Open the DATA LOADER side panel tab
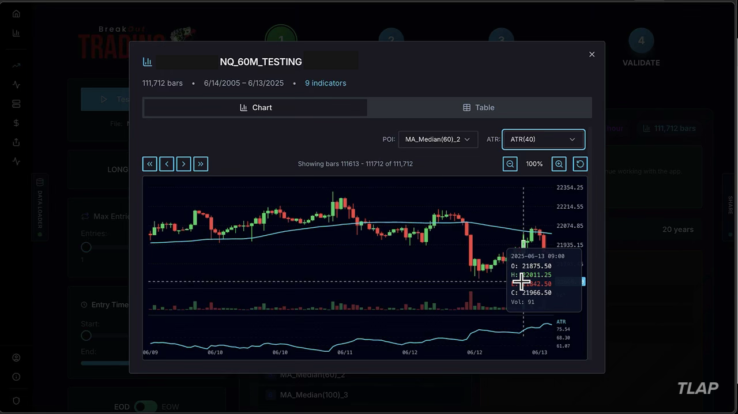The height and width of the screenshot is (414, 738). 40,208
